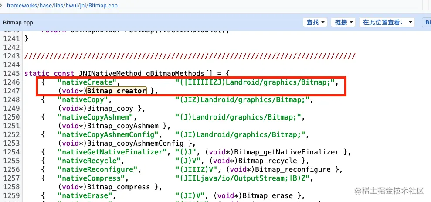Click the Bitmap_copyAshmemConfig function name

click(x=136, y=144)
